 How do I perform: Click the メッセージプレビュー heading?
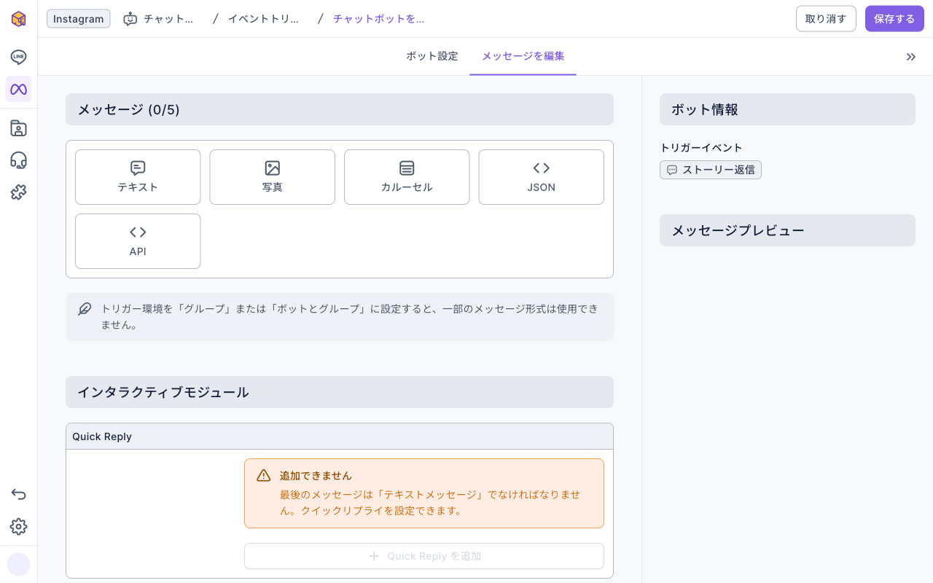(738, 231)
